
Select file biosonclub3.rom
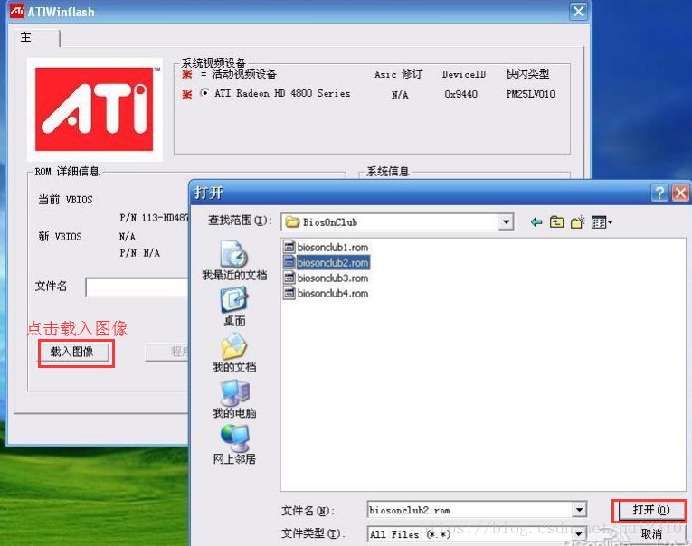coord(327,278)
